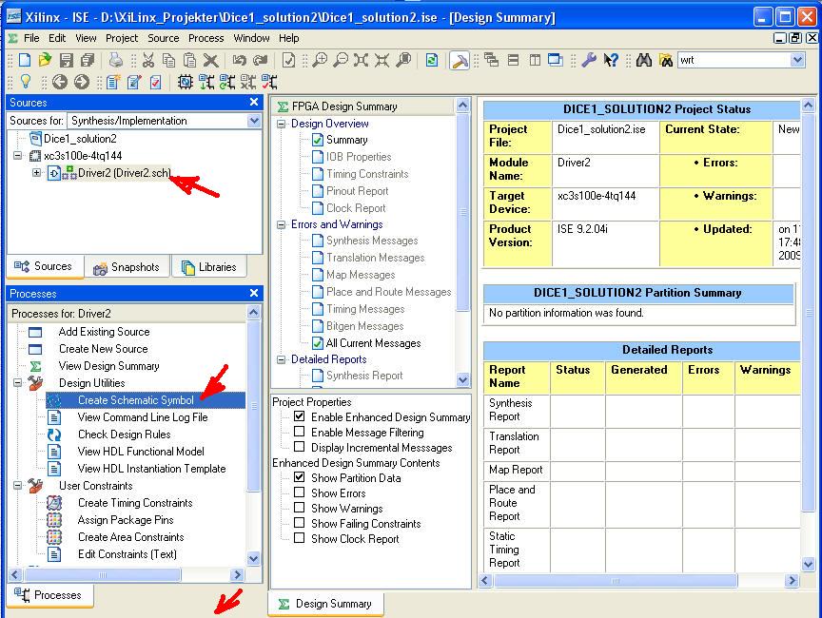Screen dimensions: 822x618
Task: Click View HDL Instantiation Template process
Action: pyautogui.click(x=151, y=469)
